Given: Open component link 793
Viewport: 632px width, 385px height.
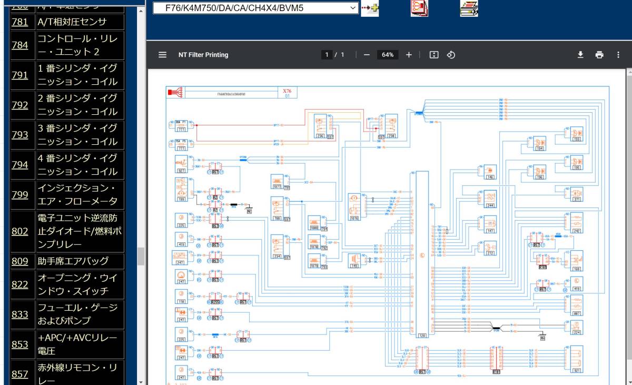Looking at the screenshot, I should (20, 135).
